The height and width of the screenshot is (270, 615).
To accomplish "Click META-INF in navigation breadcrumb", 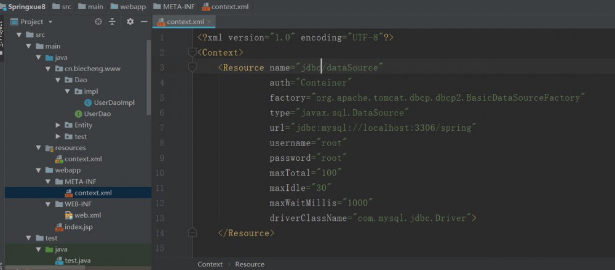I will pos(179,7).
